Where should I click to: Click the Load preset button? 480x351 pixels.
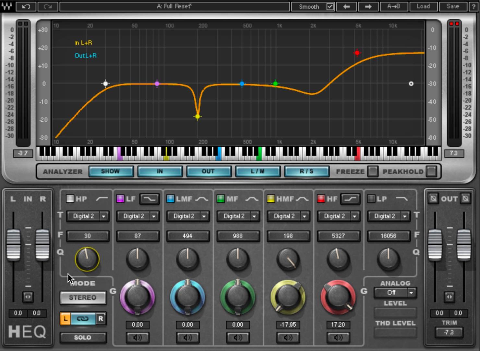click(423, 6)
